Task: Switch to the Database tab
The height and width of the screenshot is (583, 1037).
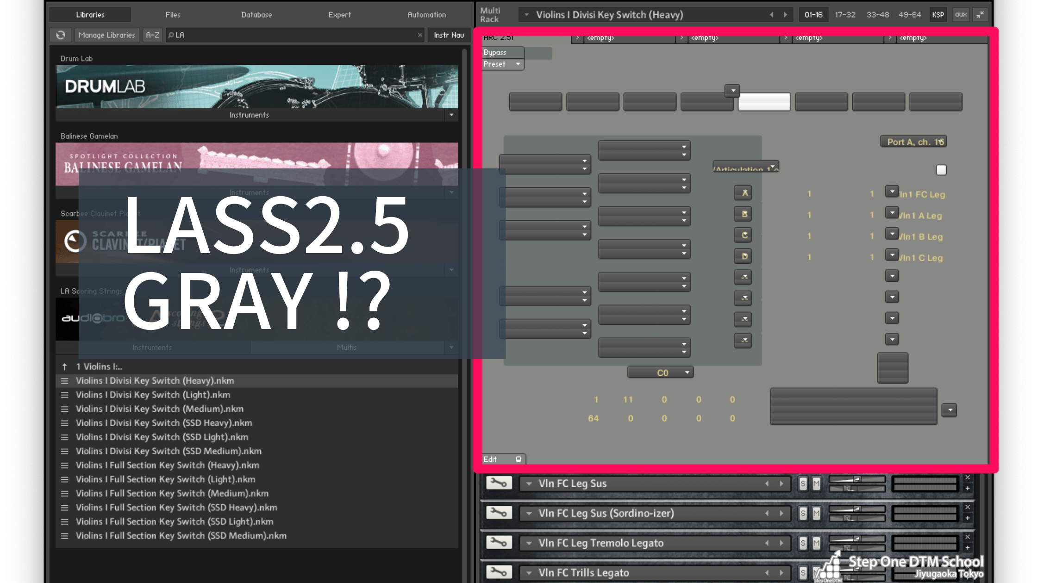Action: 256,15
